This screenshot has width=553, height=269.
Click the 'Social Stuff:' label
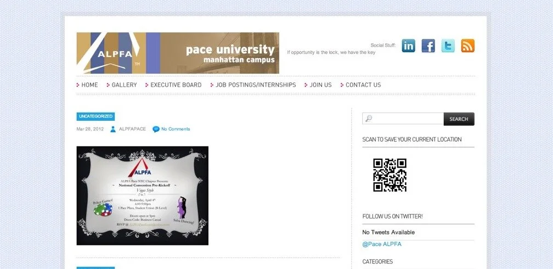coord(383,45)
